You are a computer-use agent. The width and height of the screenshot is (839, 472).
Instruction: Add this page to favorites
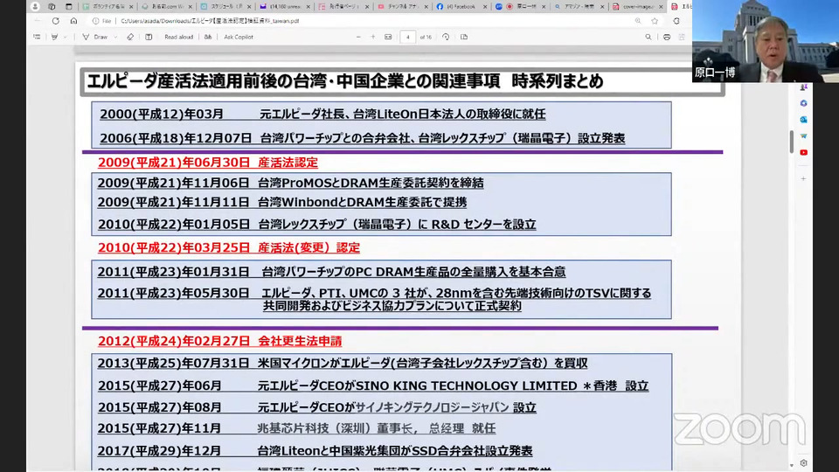coord(655,21)
